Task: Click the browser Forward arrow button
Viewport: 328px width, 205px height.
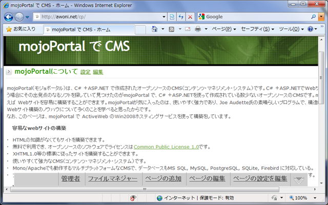Action: 19,17
